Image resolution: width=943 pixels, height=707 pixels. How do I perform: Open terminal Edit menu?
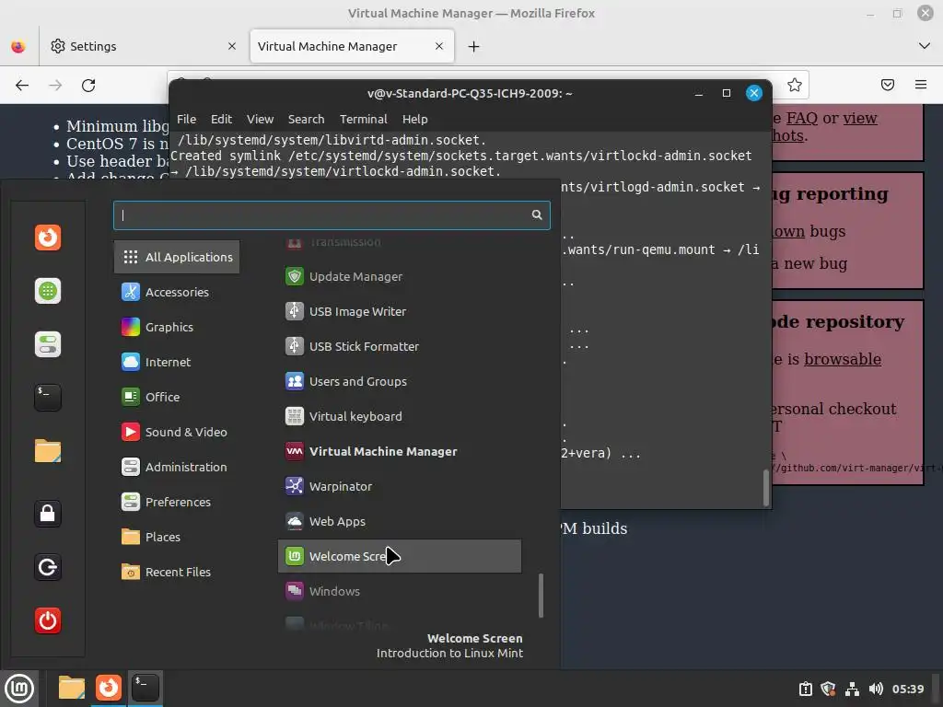pos(221,119)
